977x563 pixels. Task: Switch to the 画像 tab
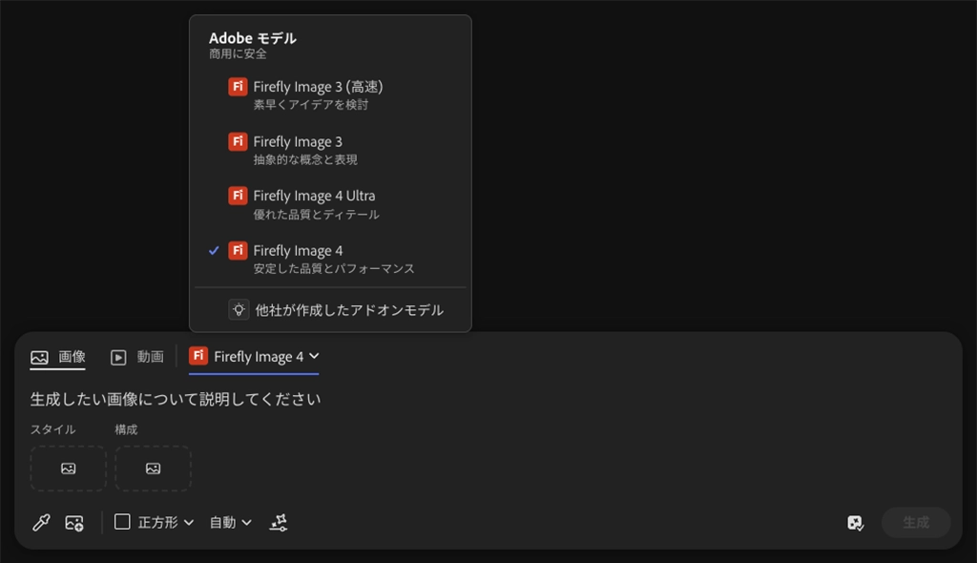[58, 357]
